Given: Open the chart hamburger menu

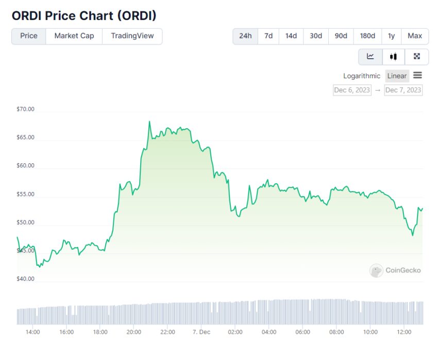Looking at the screenshot, I should [417, 75].
